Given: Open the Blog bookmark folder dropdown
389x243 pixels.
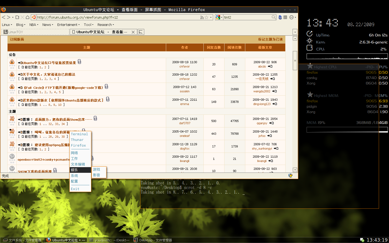Looking at the screenshot, I should pos(21,25).
